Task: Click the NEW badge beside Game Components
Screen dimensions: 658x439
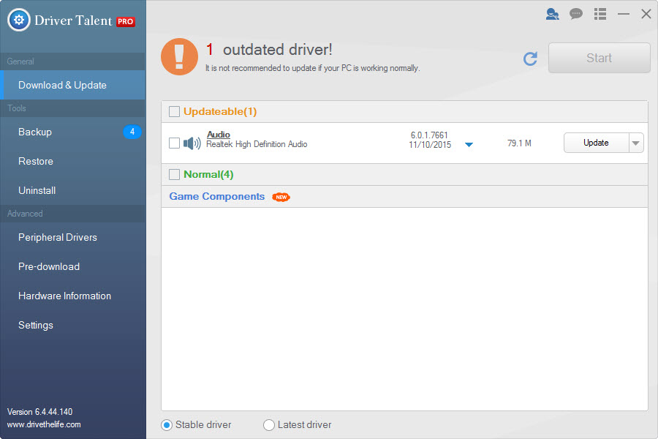Action: click(281, 197)
